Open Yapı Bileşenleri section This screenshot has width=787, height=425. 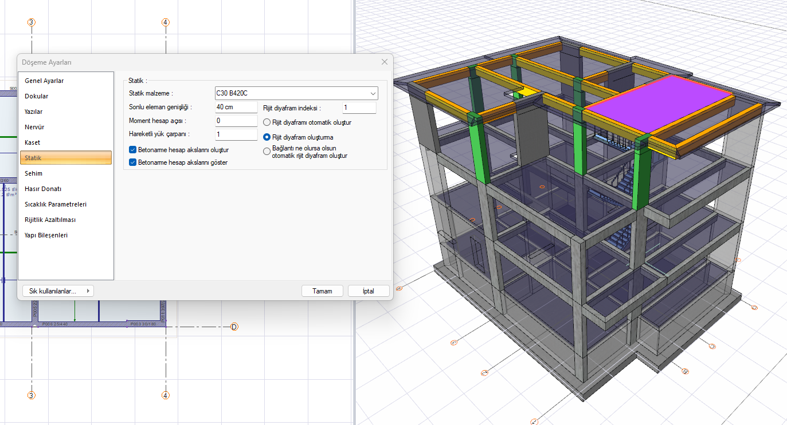tap(65, 235)
